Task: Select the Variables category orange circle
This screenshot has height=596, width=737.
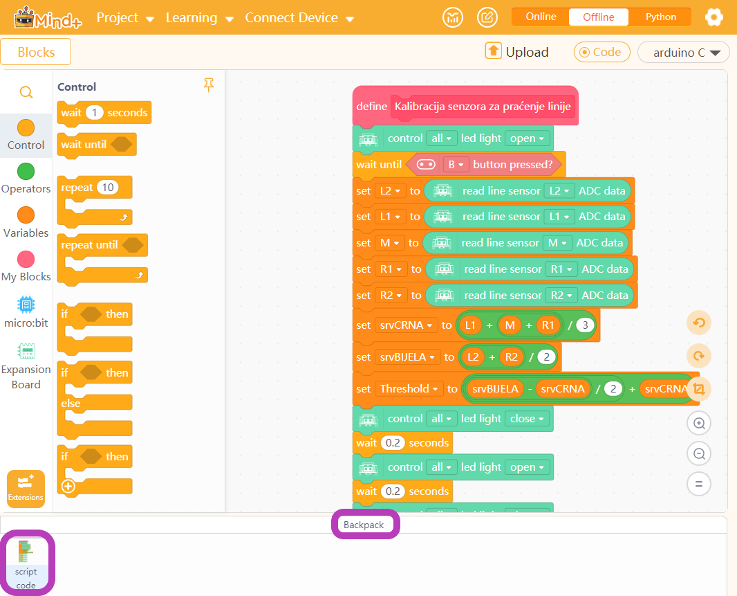Action: tap(26, 215)
